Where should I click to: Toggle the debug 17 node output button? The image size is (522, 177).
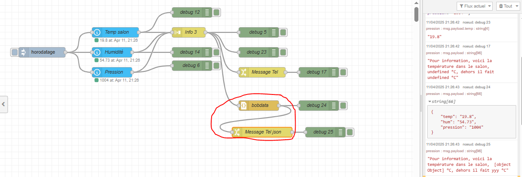point(343,72)
